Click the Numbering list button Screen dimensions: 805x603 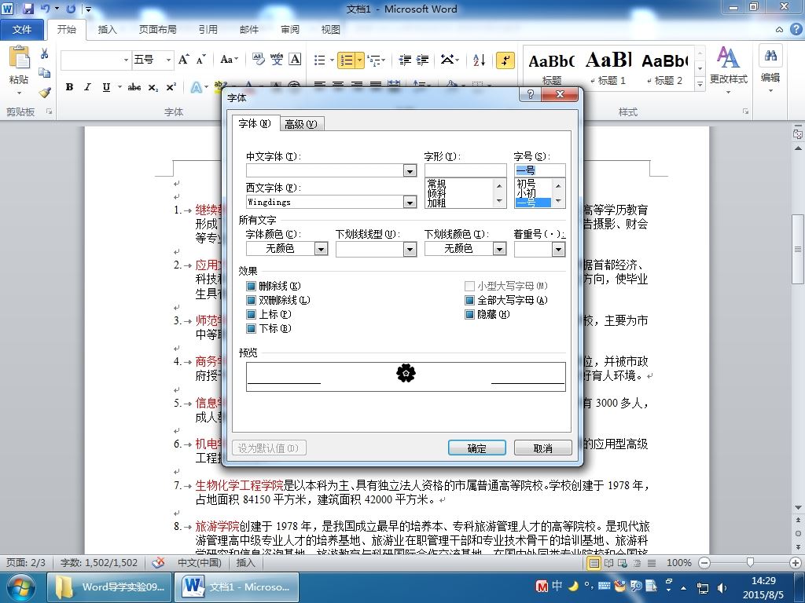347,60
